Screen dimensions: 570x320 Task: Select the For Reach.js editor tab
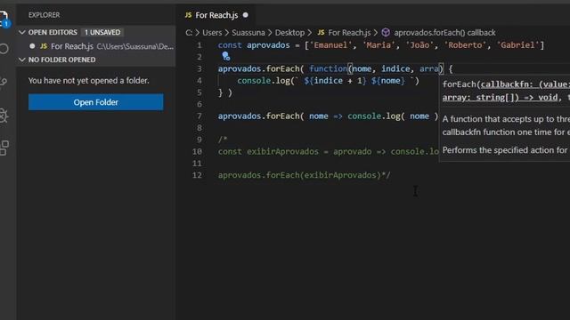(216, 15)
